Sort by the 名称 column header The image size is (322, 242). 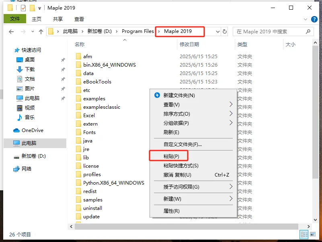coord(80,44)
